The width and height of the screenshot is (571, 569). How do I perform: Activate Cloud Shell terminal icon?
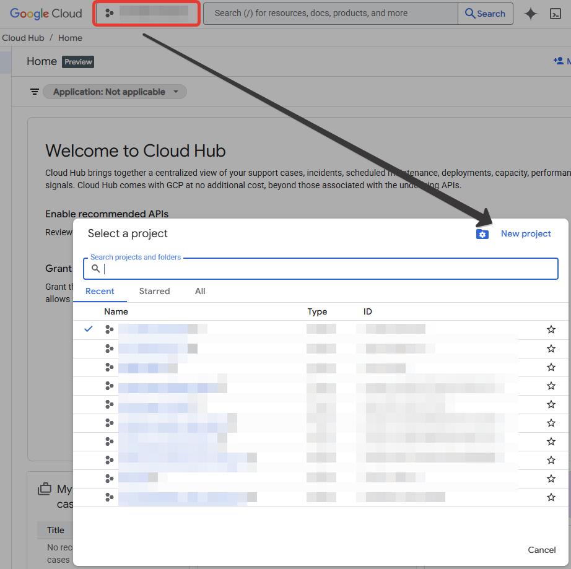(556, 14)
